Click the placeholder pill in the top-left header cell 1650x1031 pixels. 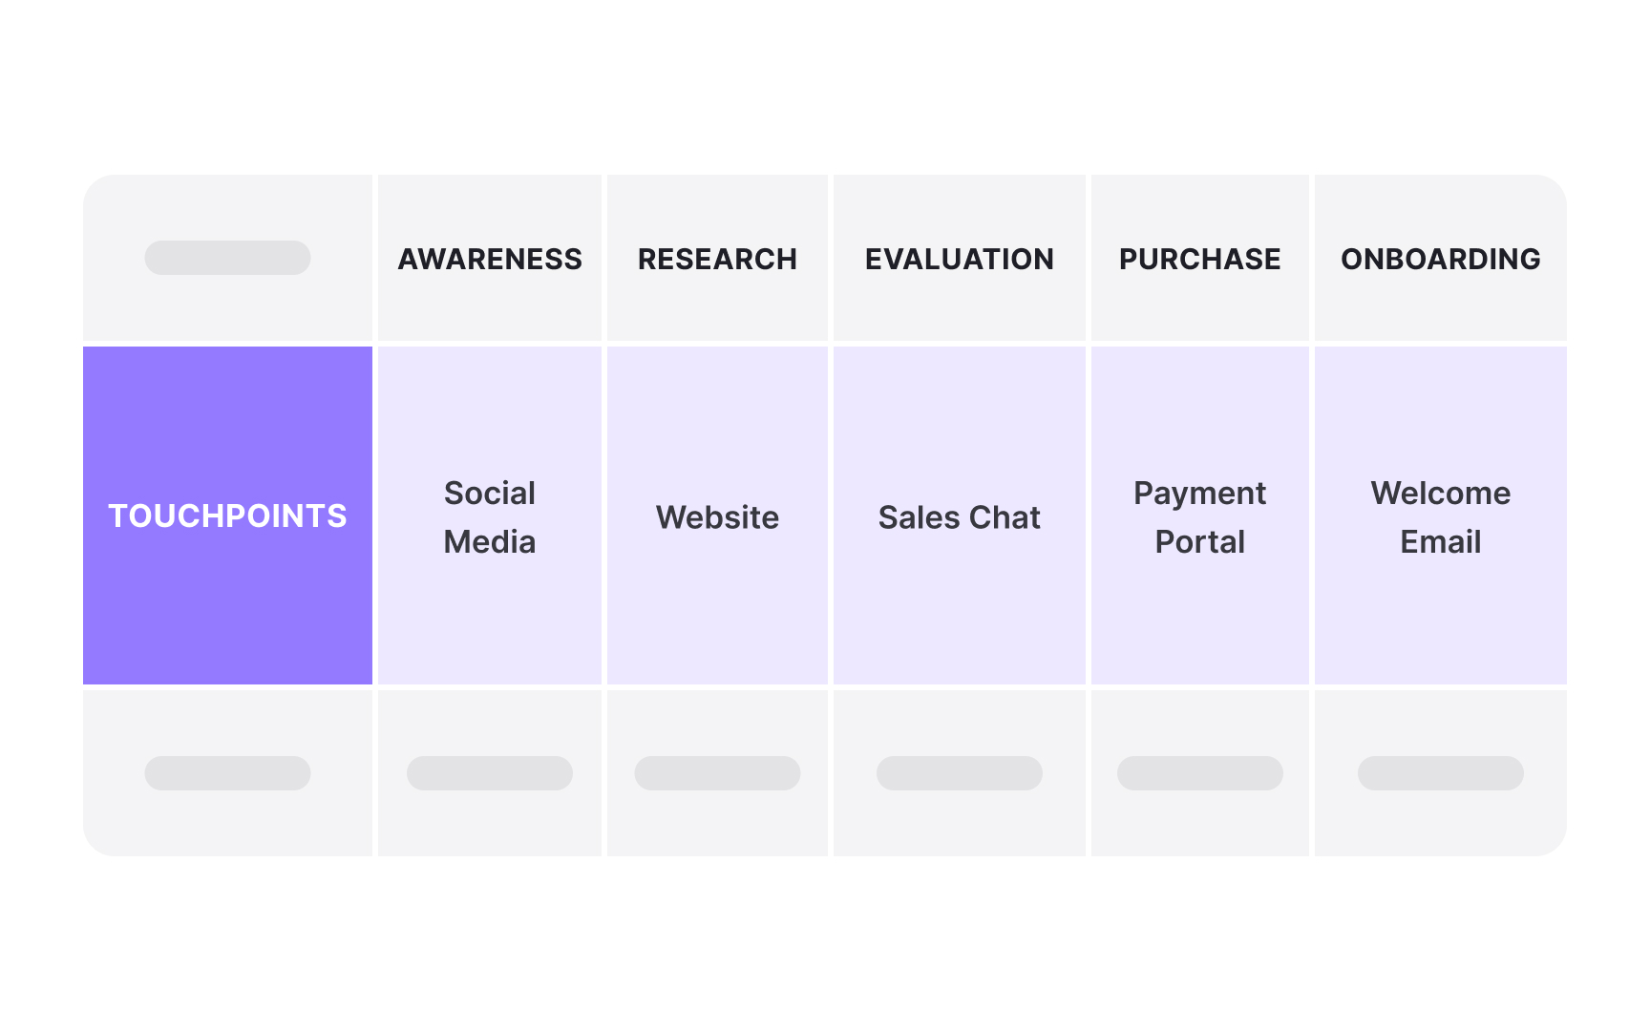227,258
